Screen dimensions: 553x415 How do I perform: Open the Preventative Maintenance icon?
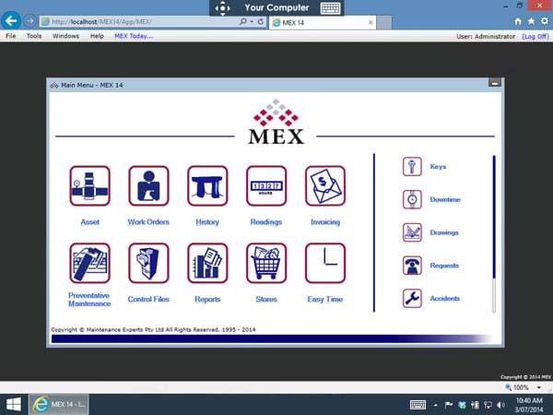[x=90, y=263]
